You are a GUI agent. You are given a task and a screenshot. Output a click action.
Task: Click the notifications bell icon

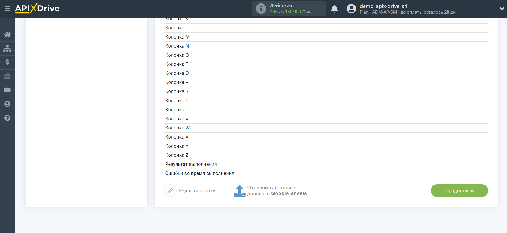click(x=334, y=9)
